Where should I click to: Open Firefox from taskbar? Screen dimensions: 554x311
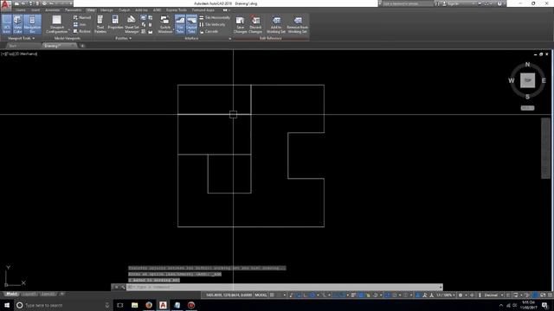(x=149, y=305)
